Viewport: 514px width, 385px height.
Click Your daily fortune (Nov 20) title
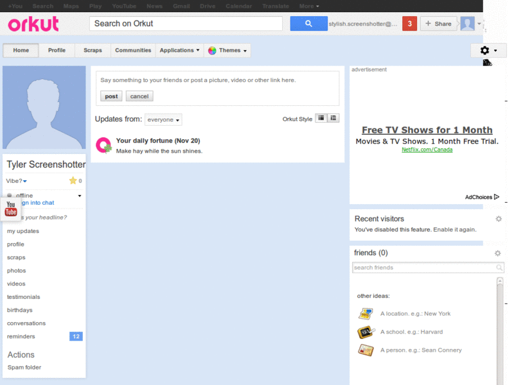pos(158,141)
